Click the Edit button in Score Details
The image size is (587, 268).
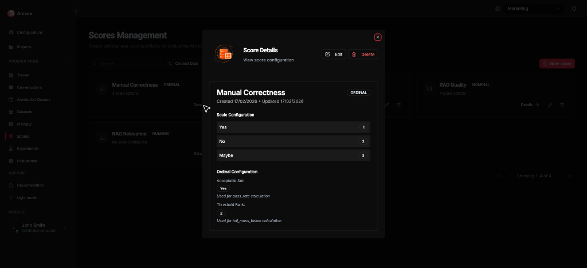tap(334, 55)
